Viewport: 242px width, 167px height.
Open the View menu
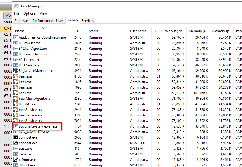pos(43,13)
